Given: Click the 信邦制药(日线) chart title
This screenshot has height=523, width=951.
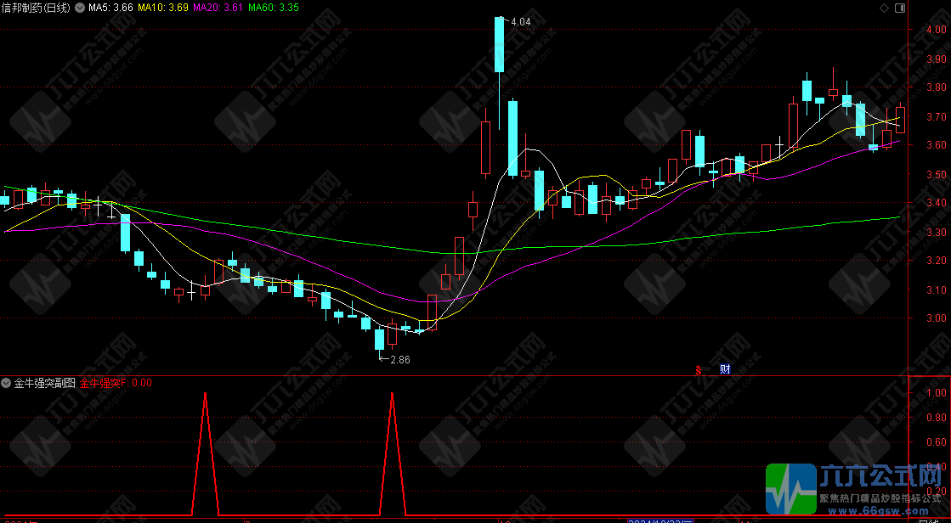Looking at the screenshot, I should [37, 8].
